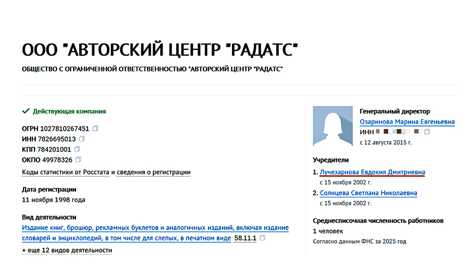Click activity code 58.11.1
The height and width of the screenshot is (264, 469).
click(x=245, y=238)
